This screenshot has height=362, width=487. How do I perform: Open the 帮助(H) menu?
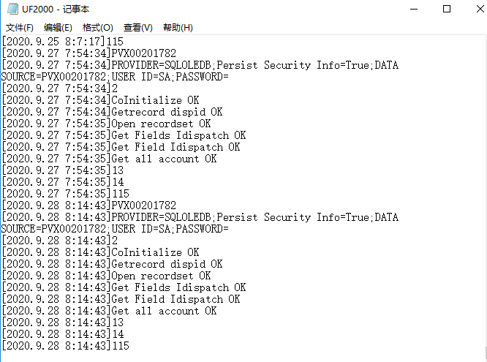178,28
